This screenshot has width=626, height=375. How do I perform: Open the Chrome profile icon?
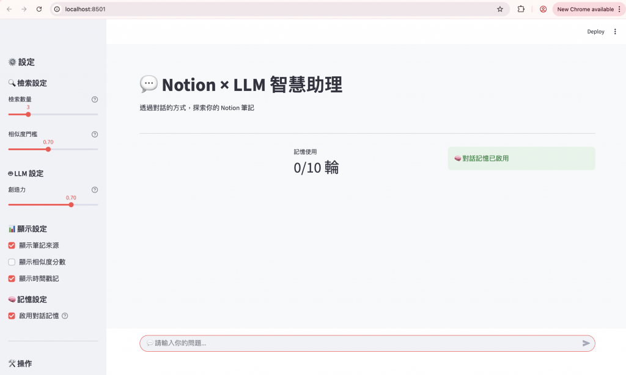[x=543, y=9]
